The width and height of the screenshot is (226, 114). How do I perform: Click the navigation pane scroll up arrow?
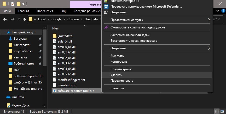click(x=44, y=27)
